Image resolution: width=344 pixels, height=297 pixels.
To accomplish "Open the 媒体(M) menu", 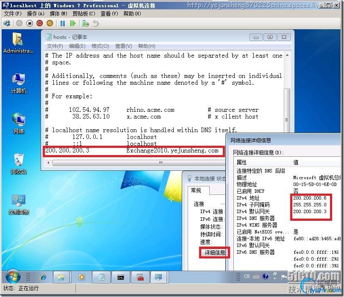I will 58,14.
